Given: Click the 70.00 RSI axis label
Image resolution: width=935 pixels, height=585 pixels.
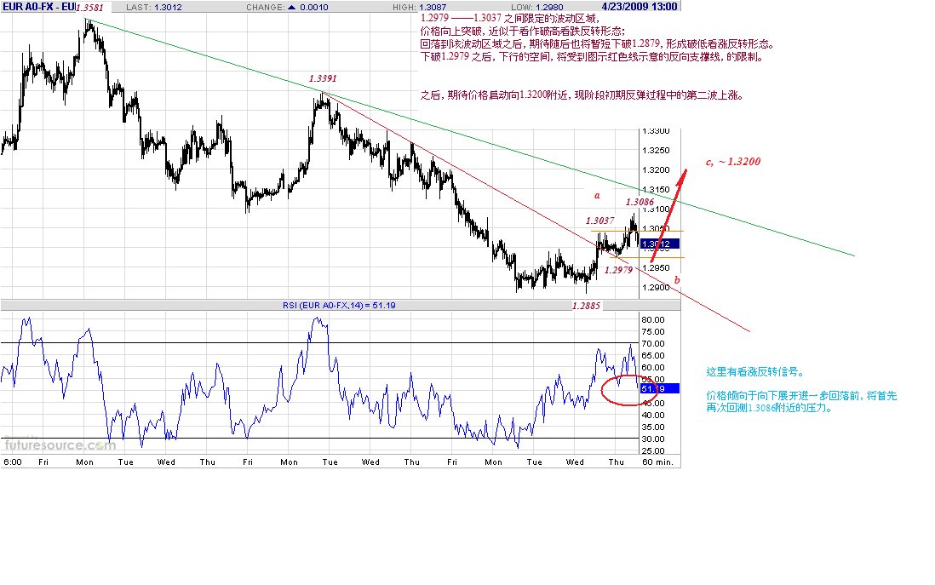Looking at the screenshot, I should pyautogui.click(x=653, y=343).
